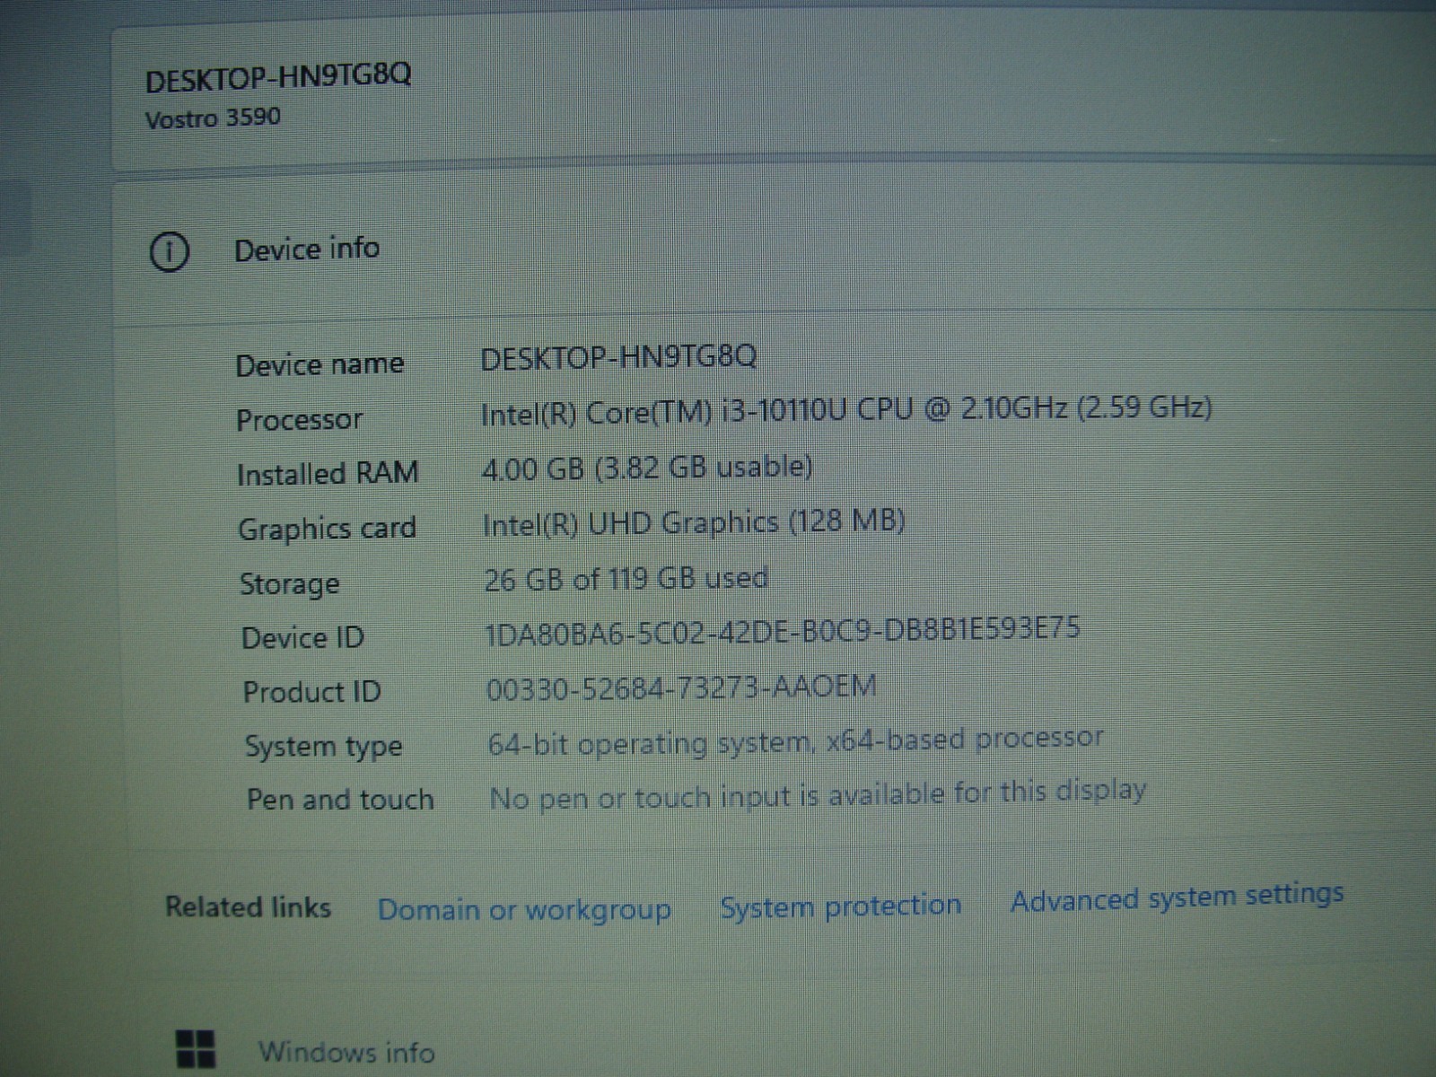This screenshot has width=1436, height=1077.
Task: Click the Related links label
Action: 248,907
